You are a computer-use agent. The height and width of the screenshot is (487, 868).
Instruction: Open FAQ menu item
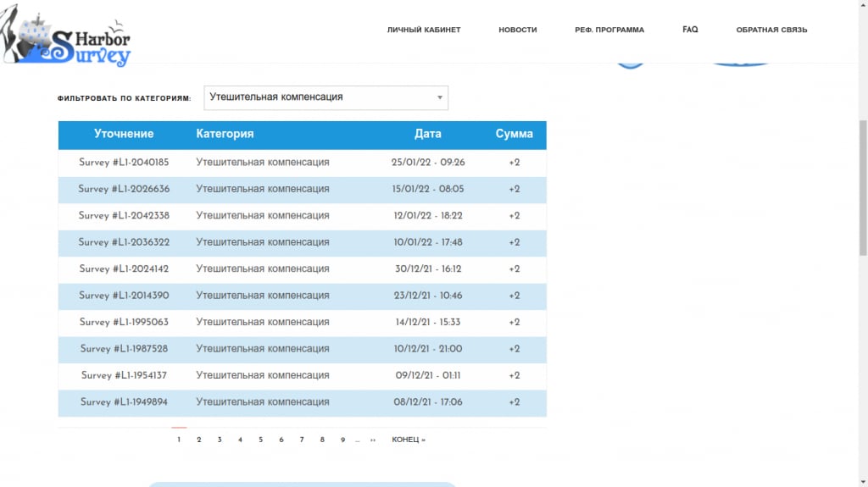(x=690, y=30)
